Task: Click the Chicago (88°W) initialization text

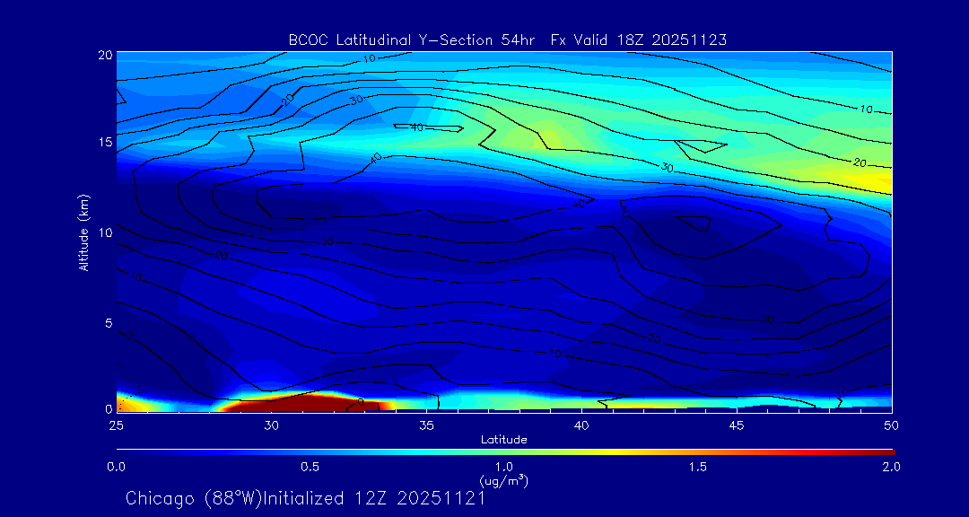Action: click(305, 498)
